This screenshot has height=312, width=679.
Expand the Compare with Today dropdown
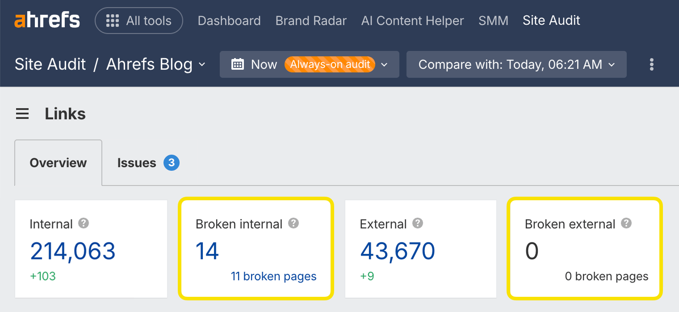[x=612, y=64]
